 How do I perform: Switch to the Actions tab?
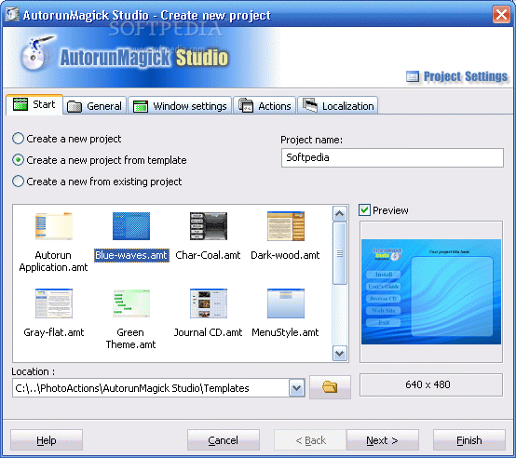(265, 106)
